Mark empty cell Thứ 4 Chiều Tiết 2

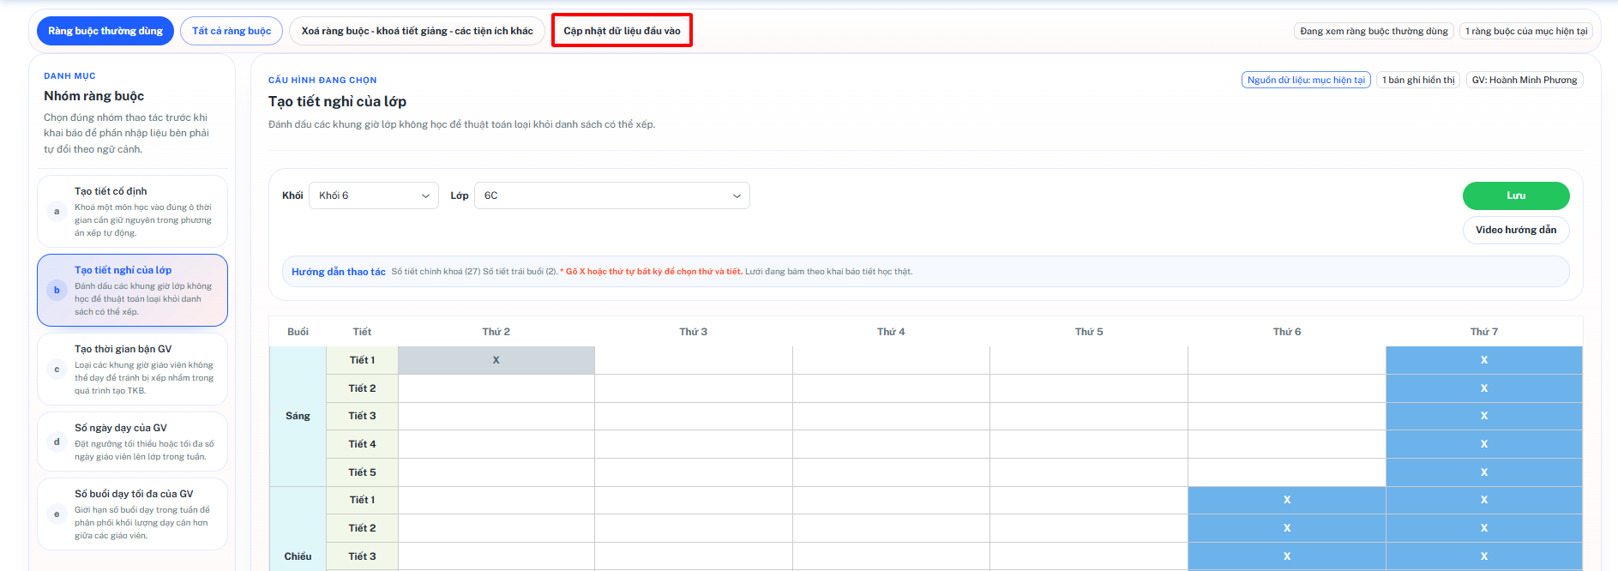(891, 528)
